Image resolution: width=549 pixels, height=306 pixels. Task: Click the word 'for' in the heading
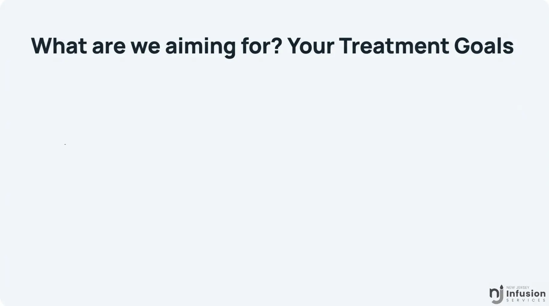[x=256, y=46]
